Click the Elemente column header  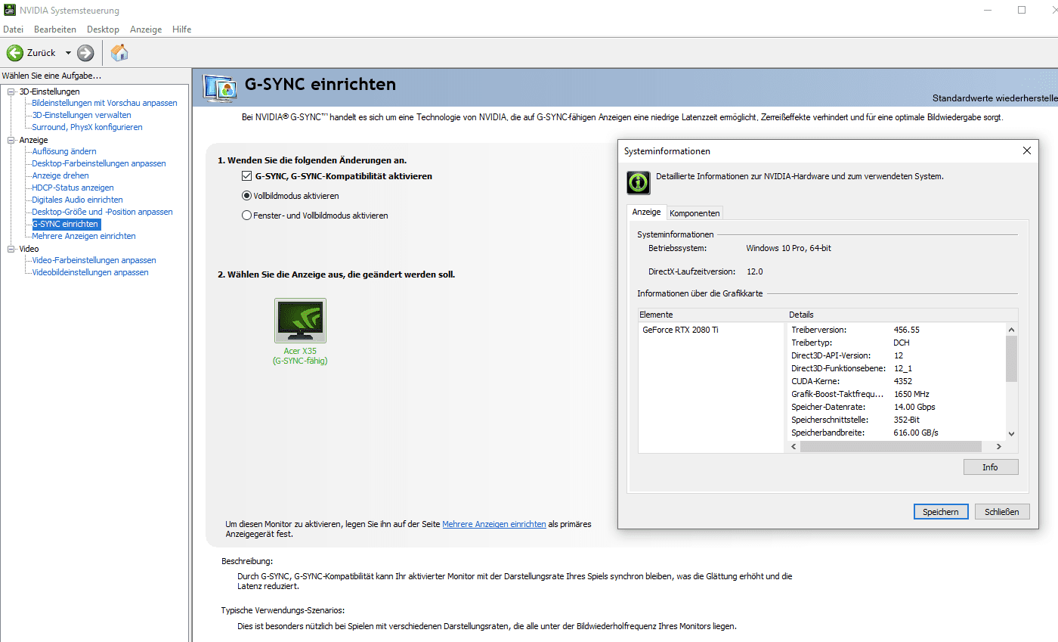(x=713, y=315)
